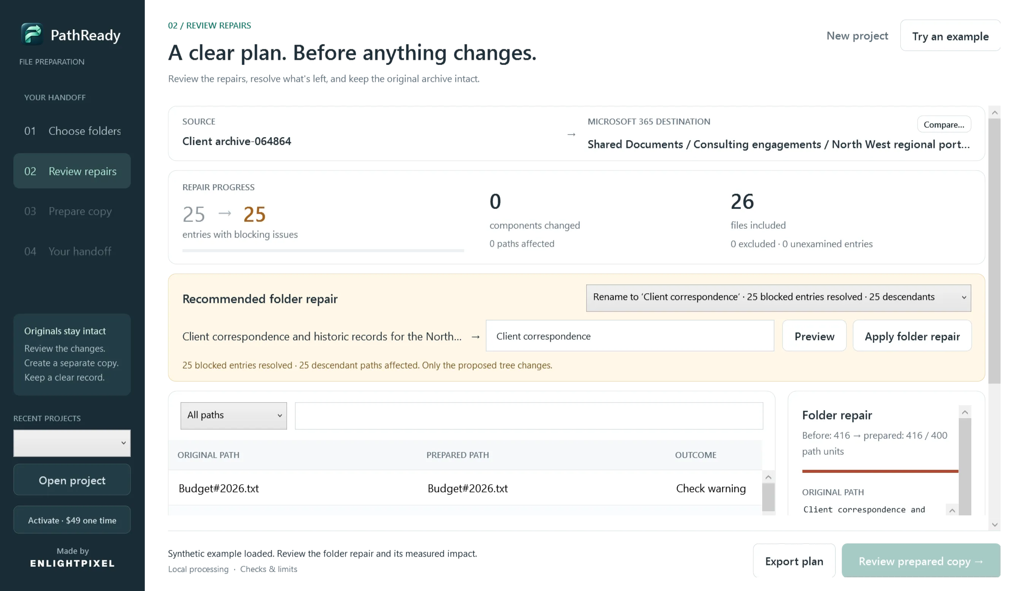Viewport: 1023px width, 591px height.
Task: Click Review prepared copy button
Action: click(x=921, y=561)
